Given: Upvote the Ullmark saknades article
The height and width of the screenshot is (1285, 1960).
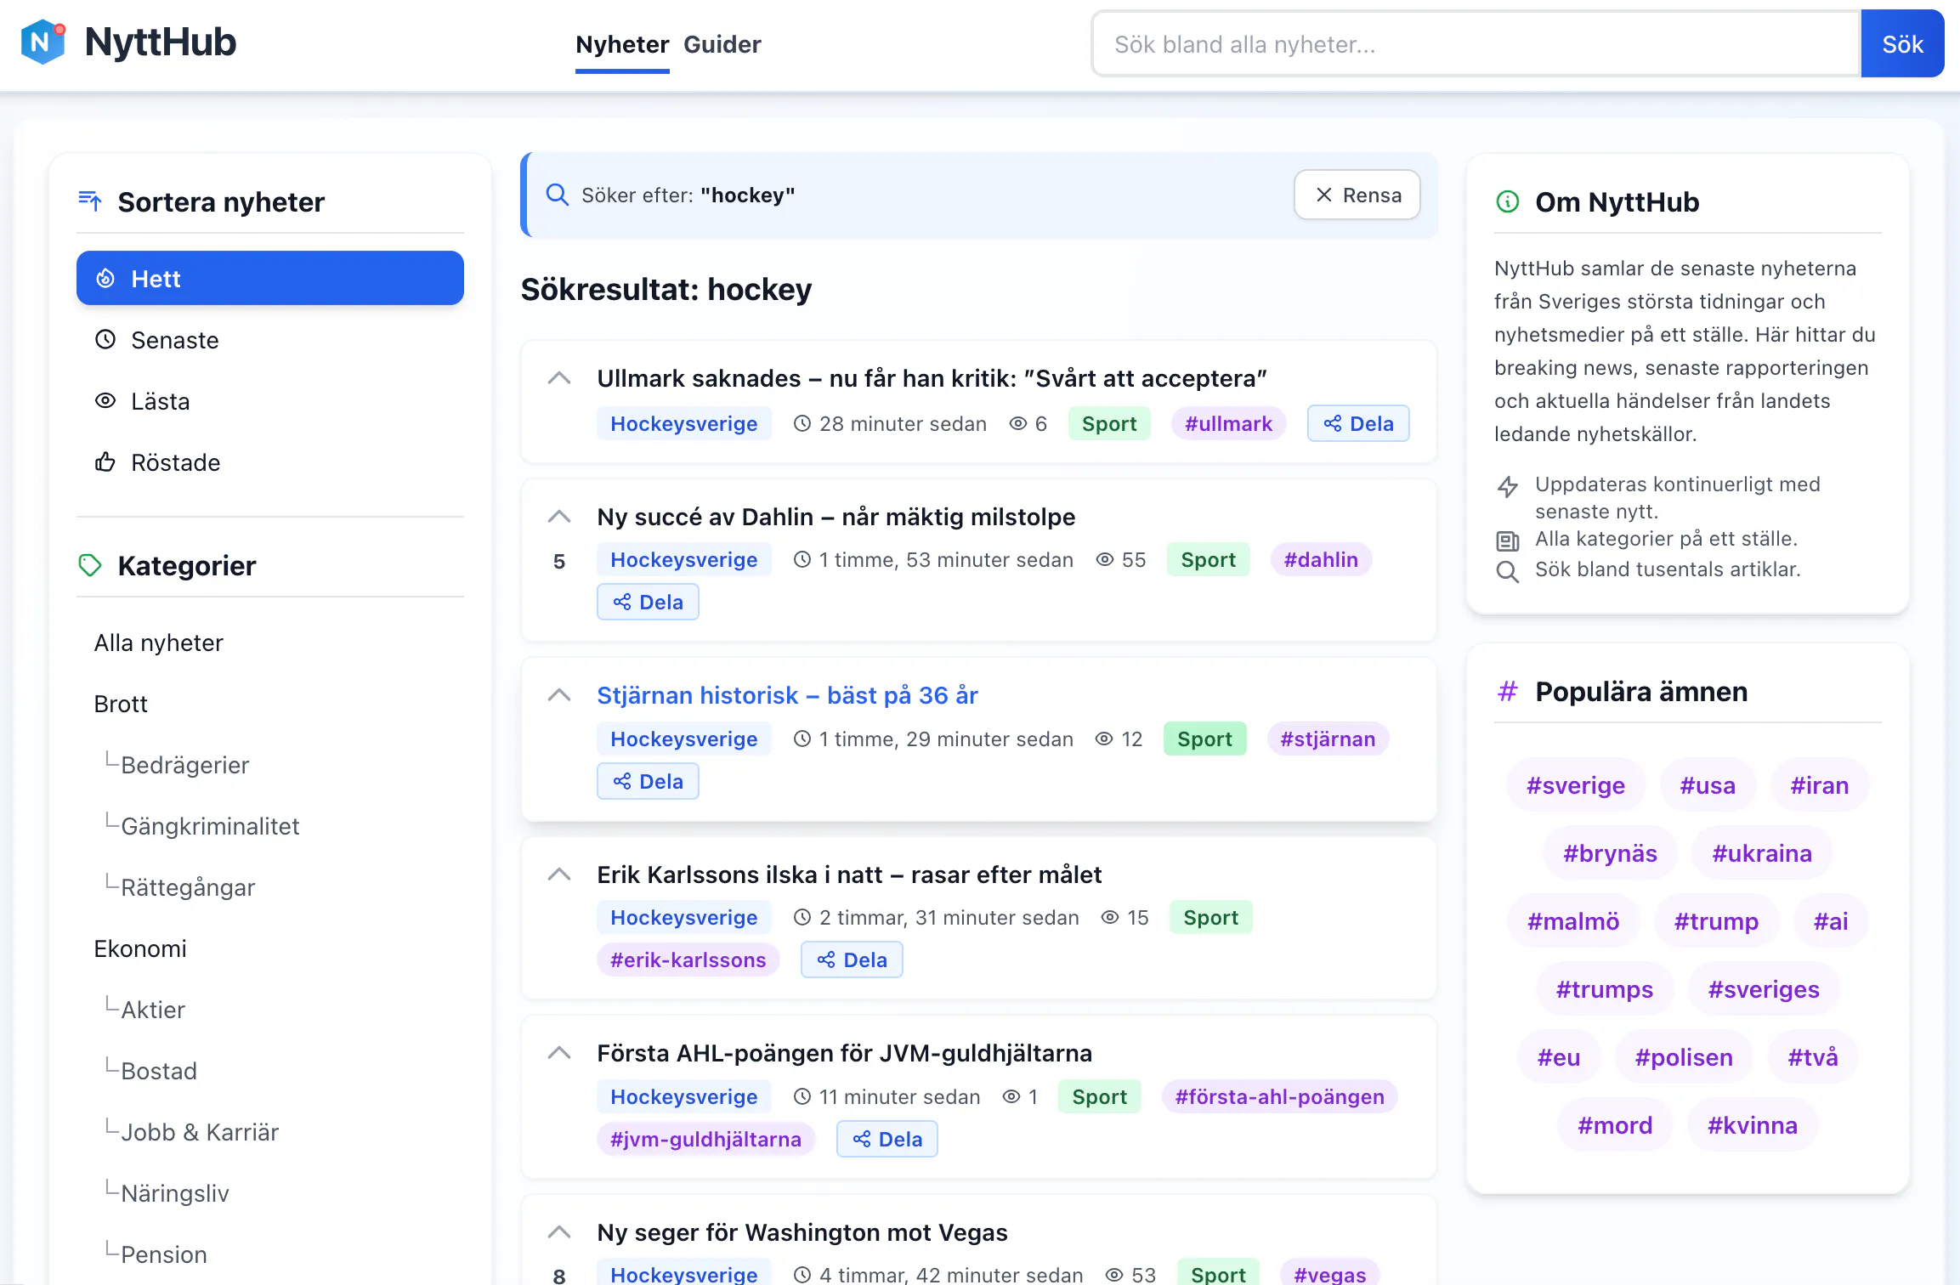Looking at the screenshot, I should (558, 378).
